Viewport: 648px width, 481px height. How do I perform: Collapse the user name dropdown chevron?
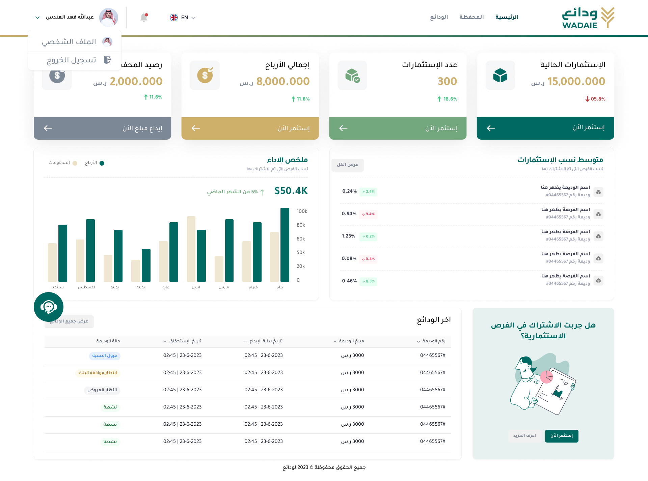pyautogui.click(x=37, y=18)
